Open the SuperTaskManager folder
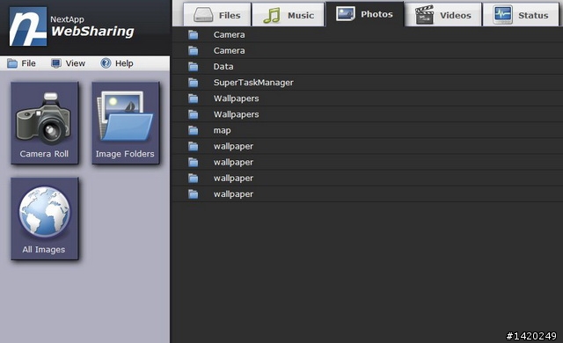Image resolution: width=563 pixels, height=343 pixels. [x=368, y=83]
